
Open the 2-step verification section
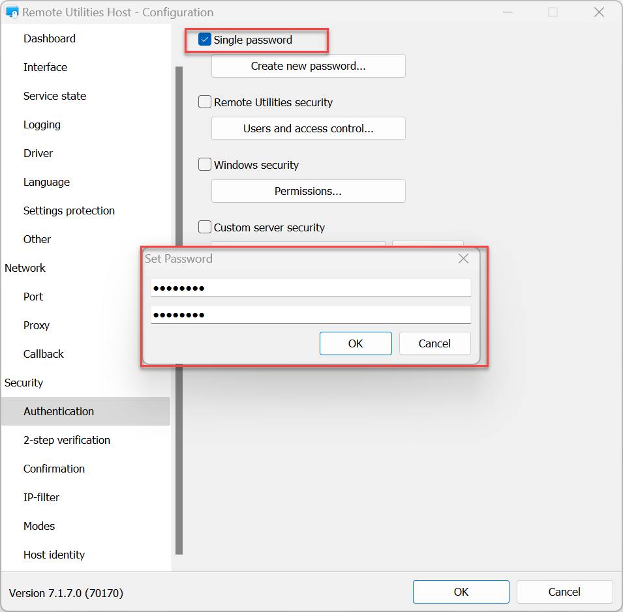point(67,440)
